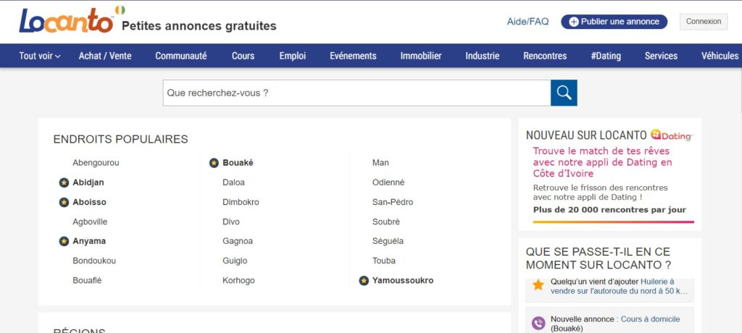Viewport: 742px width, 333px height.
Task: Click the Ivory Coast flag icon
Action: 120,10
